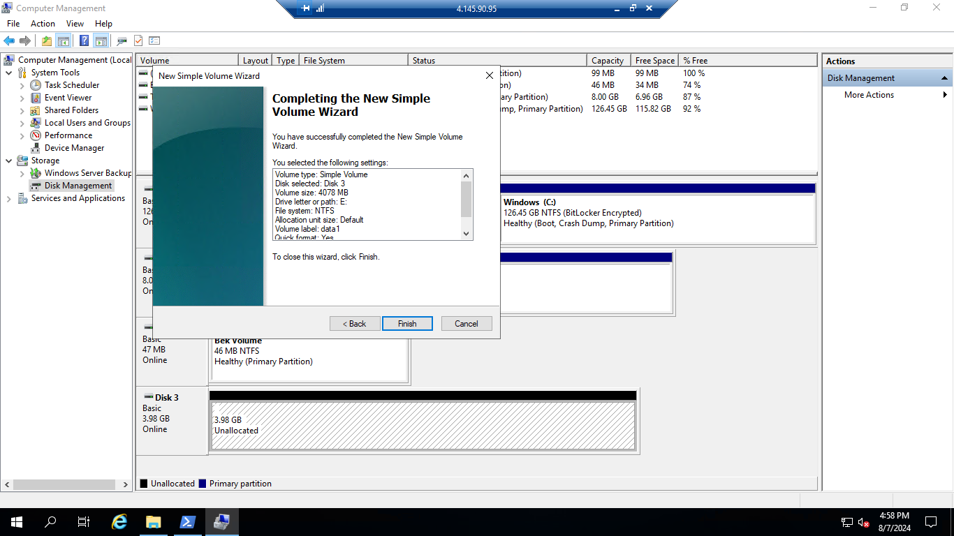Click the gray Forward arrow toolbar icon

pyautogui.click(x=25, y=40)
